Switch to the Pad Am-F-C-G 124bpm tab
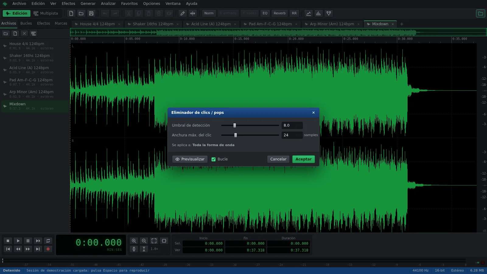The height and width of the screenshot is (274, 487). tap(270, 24)
